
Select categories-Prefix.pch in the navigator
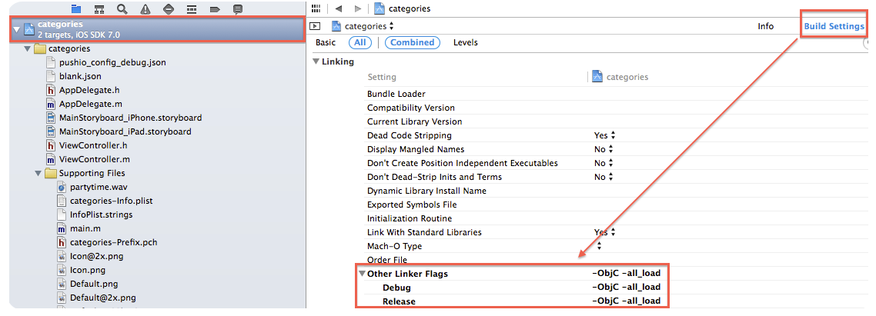113,242
